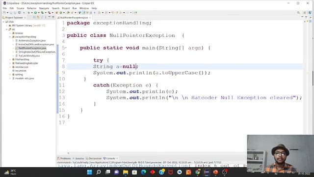The height and width of the screenshot is (177, 314).
Task: Open Windows taskbar search
Action: coord(99,172)
